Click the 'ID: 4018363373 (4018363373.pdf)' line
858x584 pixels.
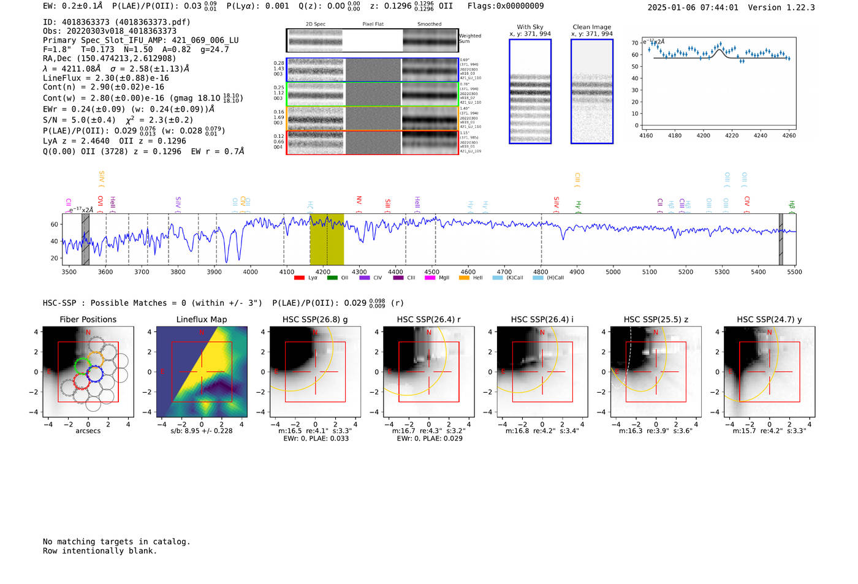click(x=117, y=22)
